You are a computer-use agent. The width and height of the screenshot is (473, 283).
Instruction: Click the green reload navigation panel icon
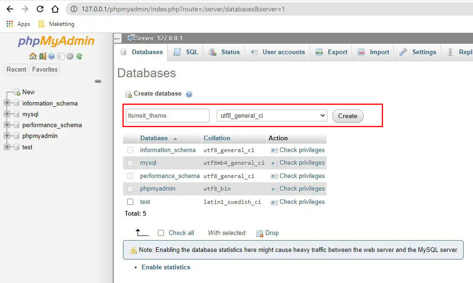point(79,56)
